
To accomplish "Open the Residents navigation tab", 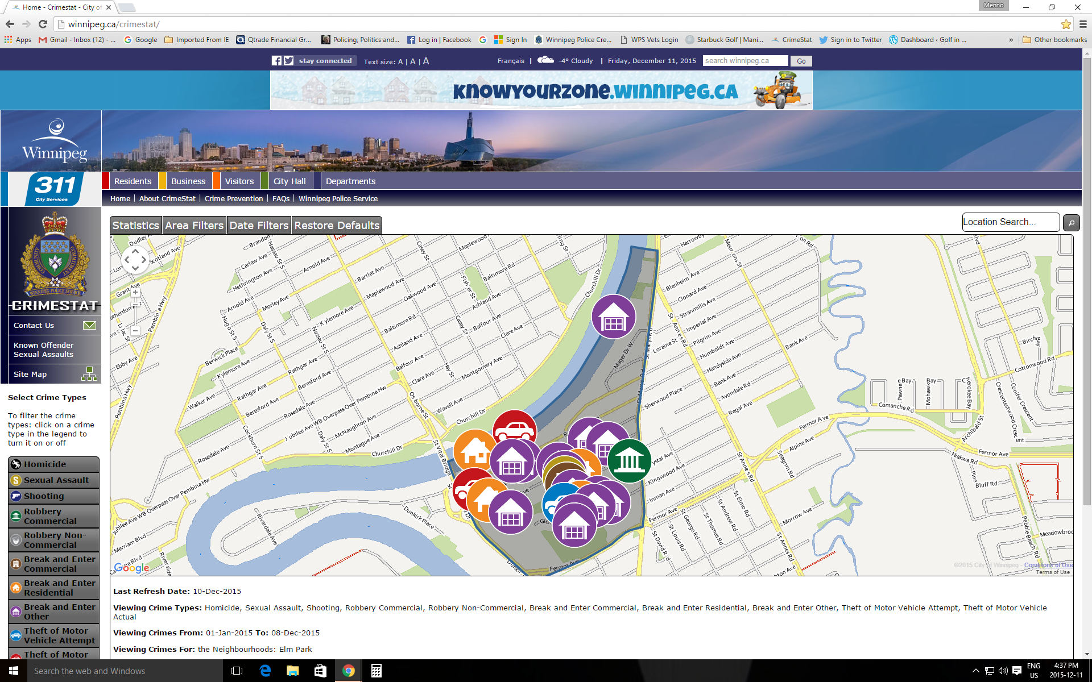I will click(x=133, y=181).
